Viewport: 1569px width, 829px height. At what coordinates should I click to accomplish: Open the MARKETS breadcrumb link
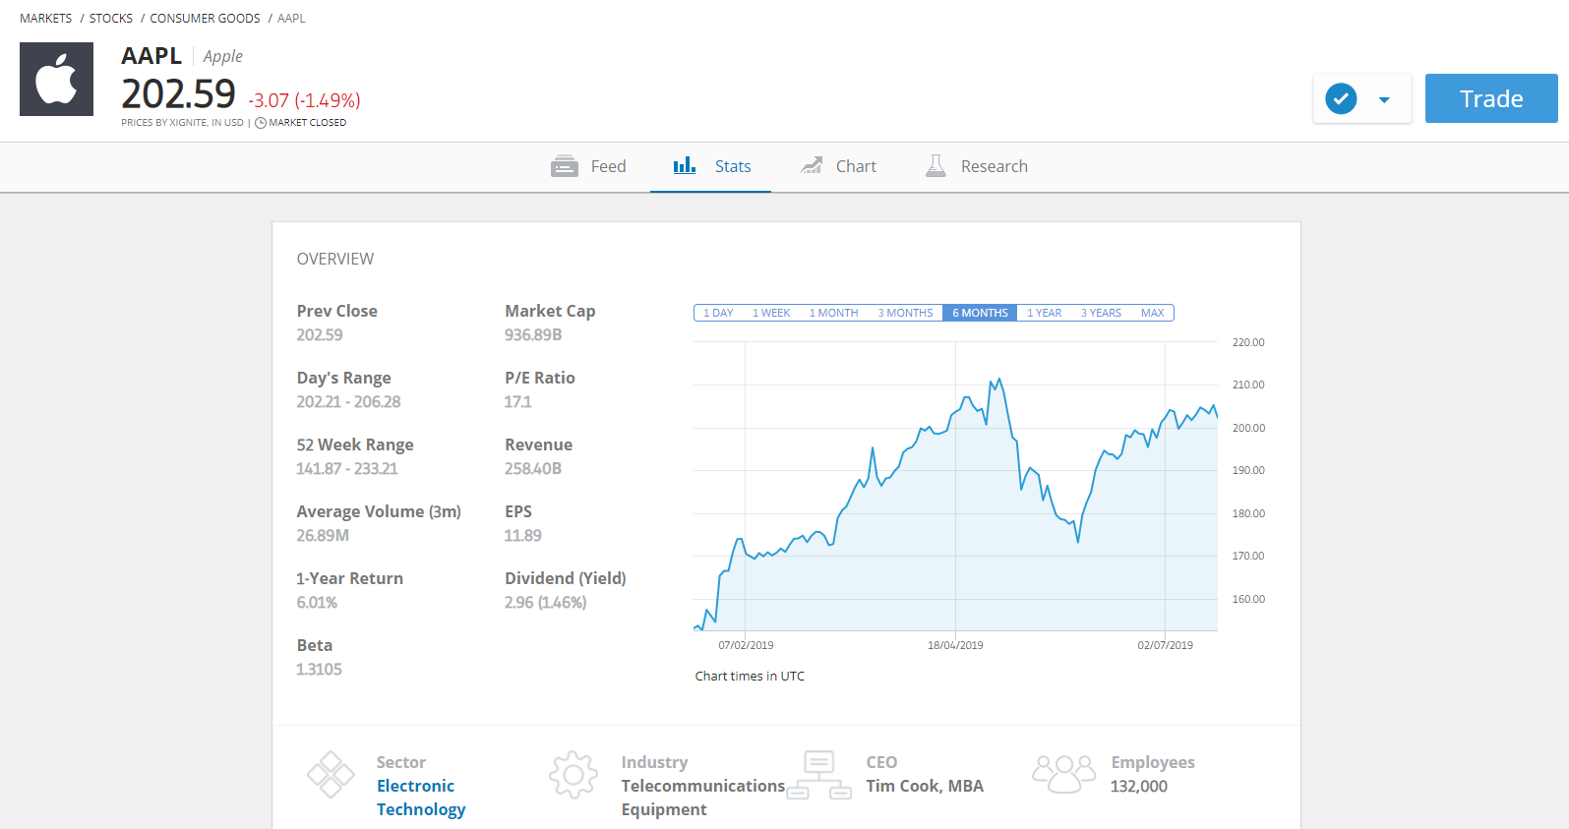coord(45,19)
